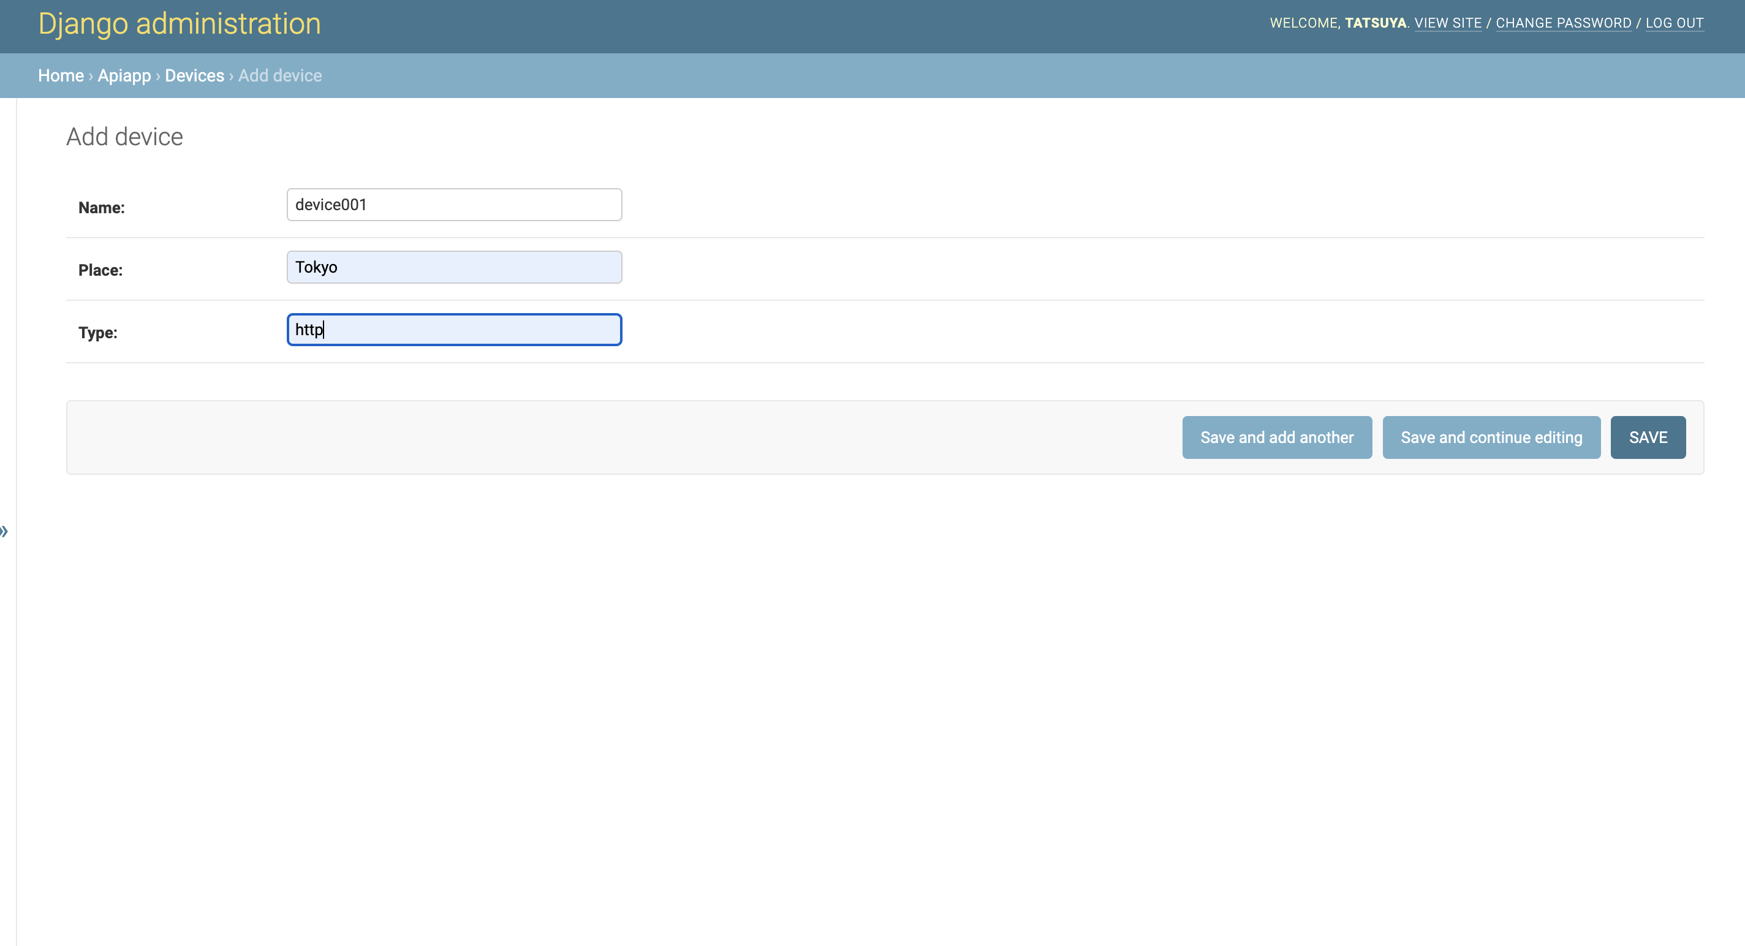Viewport: 1745px width, 946px height.
Task: Click the Place field containing Tokyo
Action: (x=454, y=267)
